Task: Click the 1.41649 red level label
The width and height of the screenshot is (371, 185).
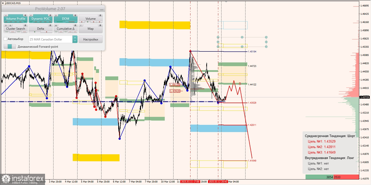Action: 252,161
